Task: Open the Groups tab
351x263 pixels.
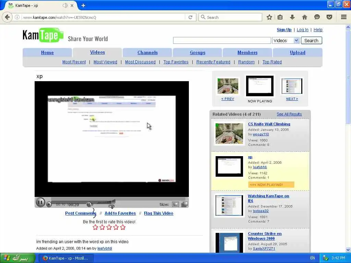Action: (197, 52)
